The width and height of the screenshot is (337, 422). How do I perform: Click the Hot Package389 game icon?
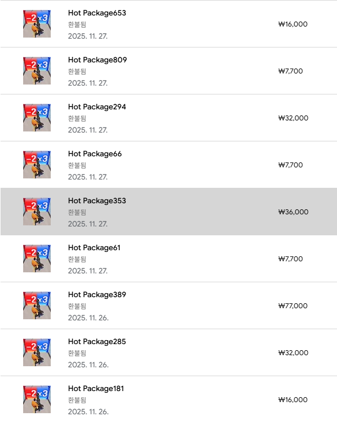[x=37, y=305]
